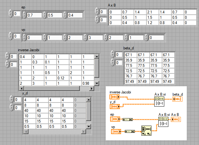Click the y_d vertical scroll-up arrow

(x=89, y=100)
